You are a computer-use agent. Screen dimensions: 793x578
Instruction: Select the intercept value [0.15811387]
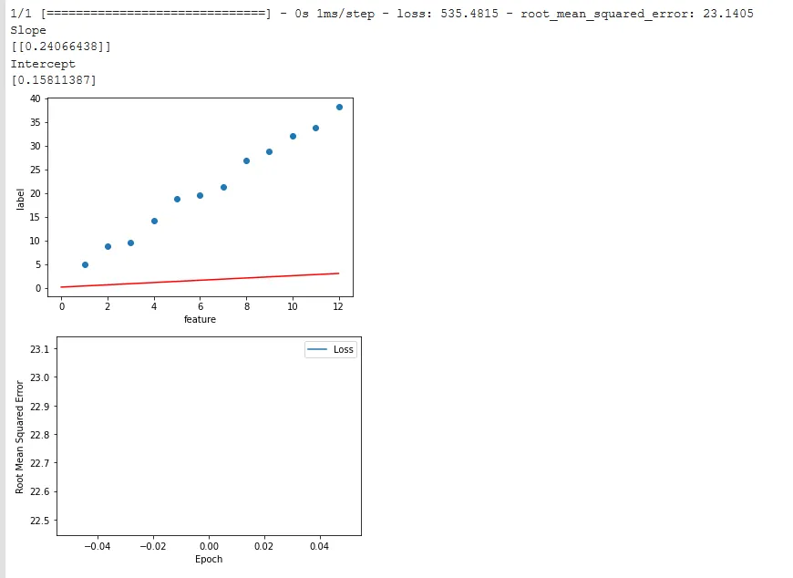[54, 80]
